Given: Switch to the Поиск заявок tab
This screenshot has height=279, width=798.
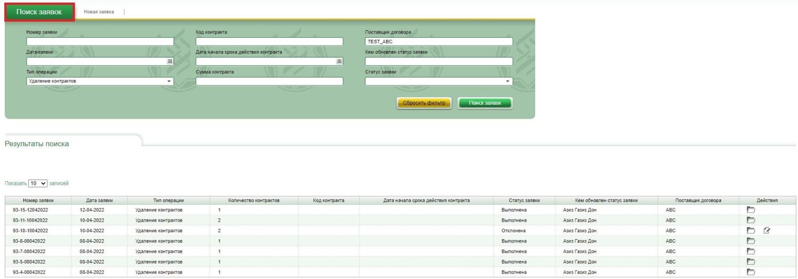Looking at the screenshot, I should tap(39, 12).
